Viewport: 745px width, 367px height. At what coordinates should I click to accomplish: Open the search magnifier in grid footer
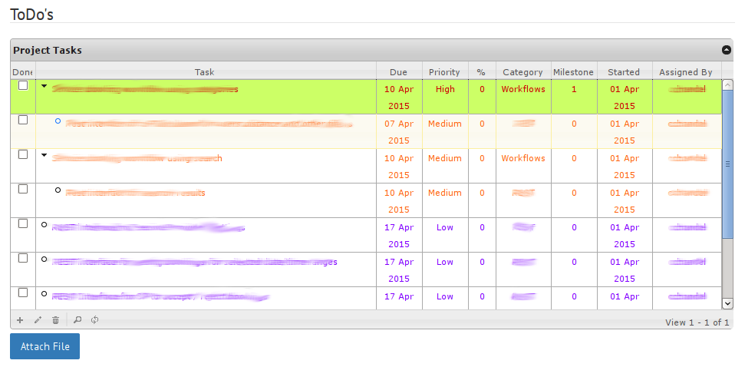[77, 320]
